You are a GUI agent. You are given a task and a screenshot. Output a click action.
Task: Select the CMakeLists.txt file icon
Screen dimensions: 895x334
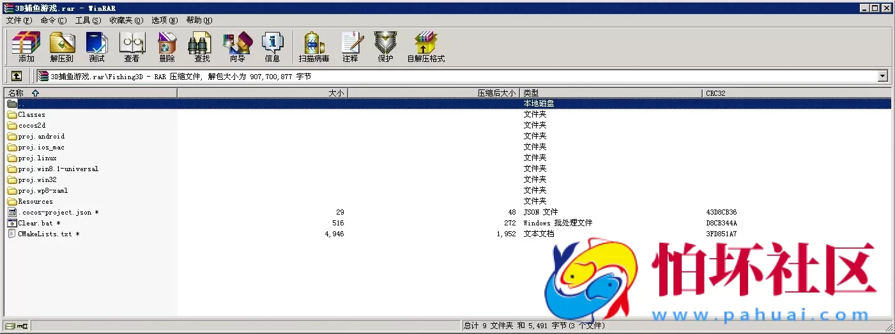point(12,234)
